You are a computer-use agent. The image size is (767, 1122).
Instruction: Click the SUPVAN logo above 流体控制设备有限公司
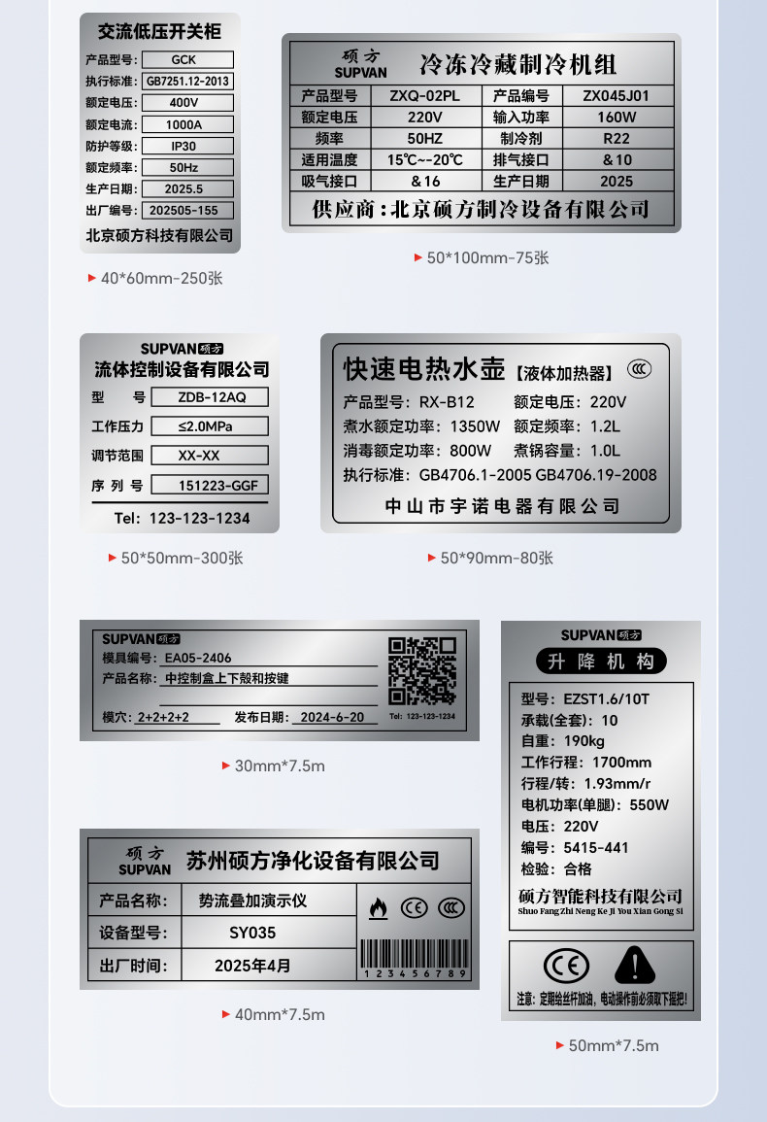coord(182,349)
